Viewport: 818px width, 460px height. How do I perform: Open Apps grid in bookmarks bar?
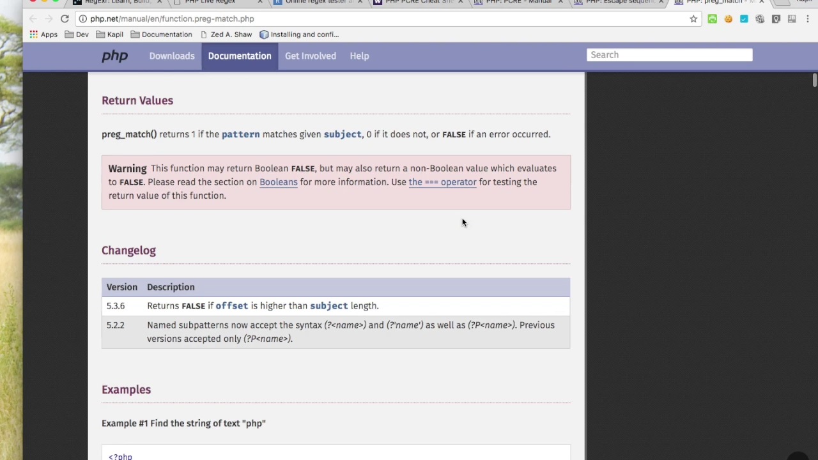click(x=43, y=34)
